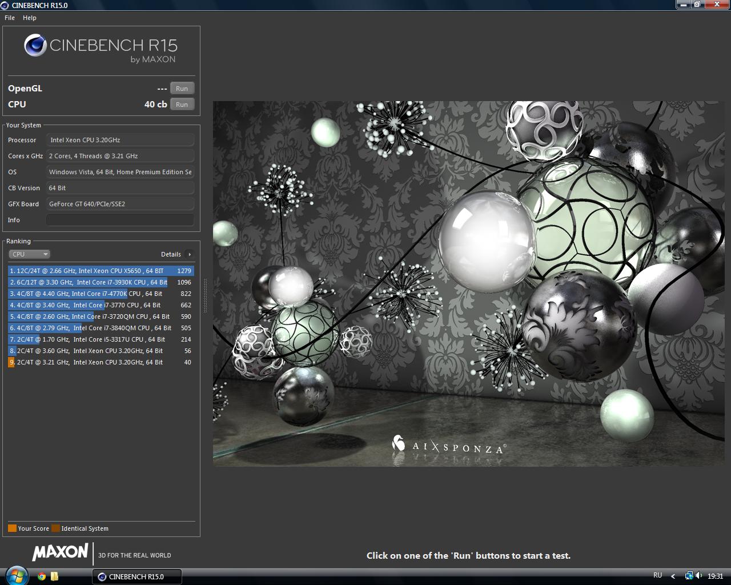Viewport: 731px width, 585px height.
Task: Click the OS value Windows Vista field
Action: click(120, 172)
